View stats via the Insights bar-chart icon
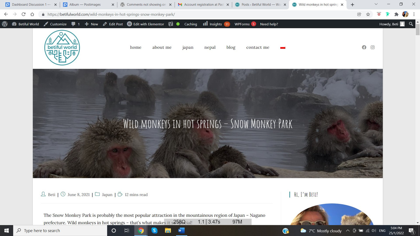This screenshot has width=420, height=236. coord(205,24)
